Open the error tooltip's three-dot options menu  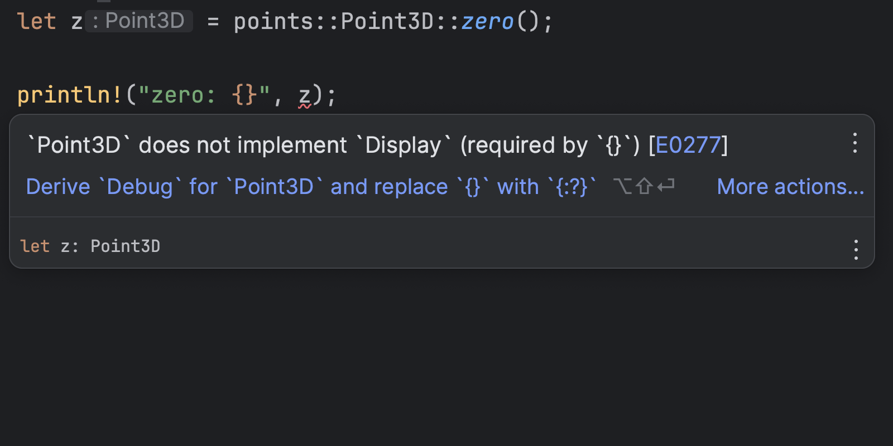[x=854, y=143]
